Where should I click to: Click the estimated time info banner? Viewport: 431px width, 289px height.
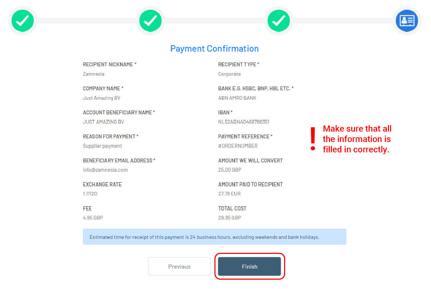click(x=214, y=237)
